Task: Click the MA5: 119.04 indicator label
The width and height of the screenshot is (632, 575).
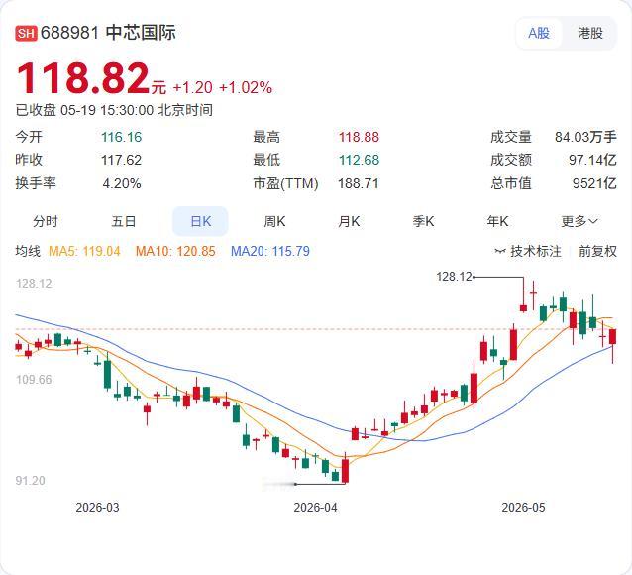Action: [84, 252]
